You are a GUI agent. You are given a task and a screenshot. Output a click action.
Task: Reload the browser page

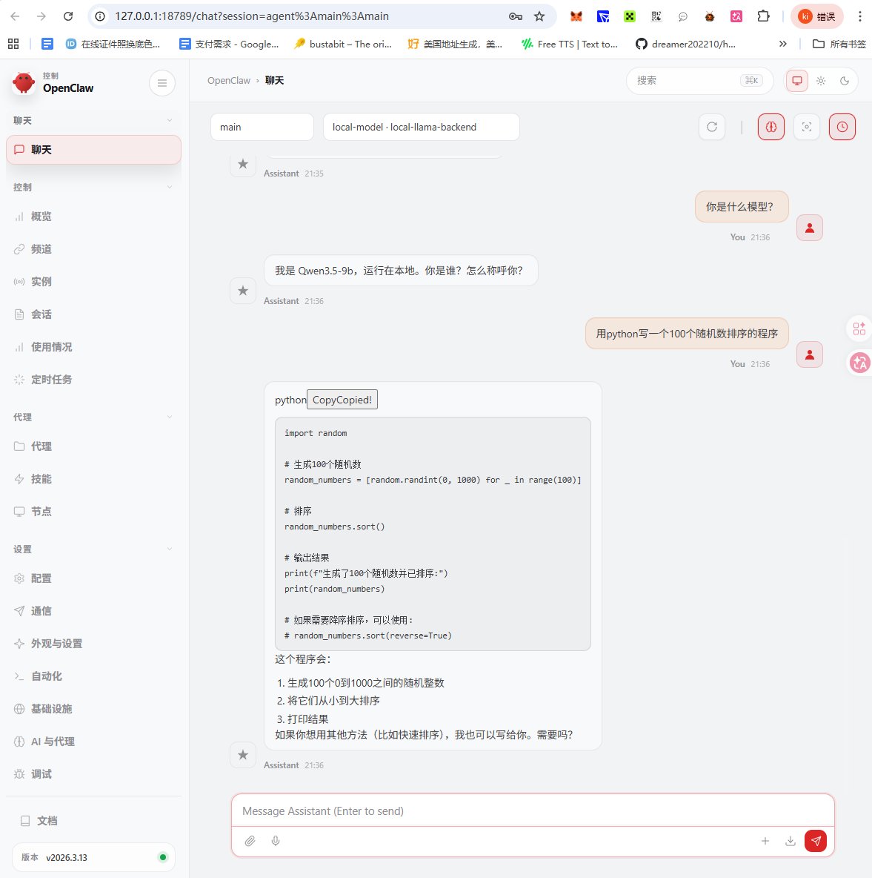68,16
